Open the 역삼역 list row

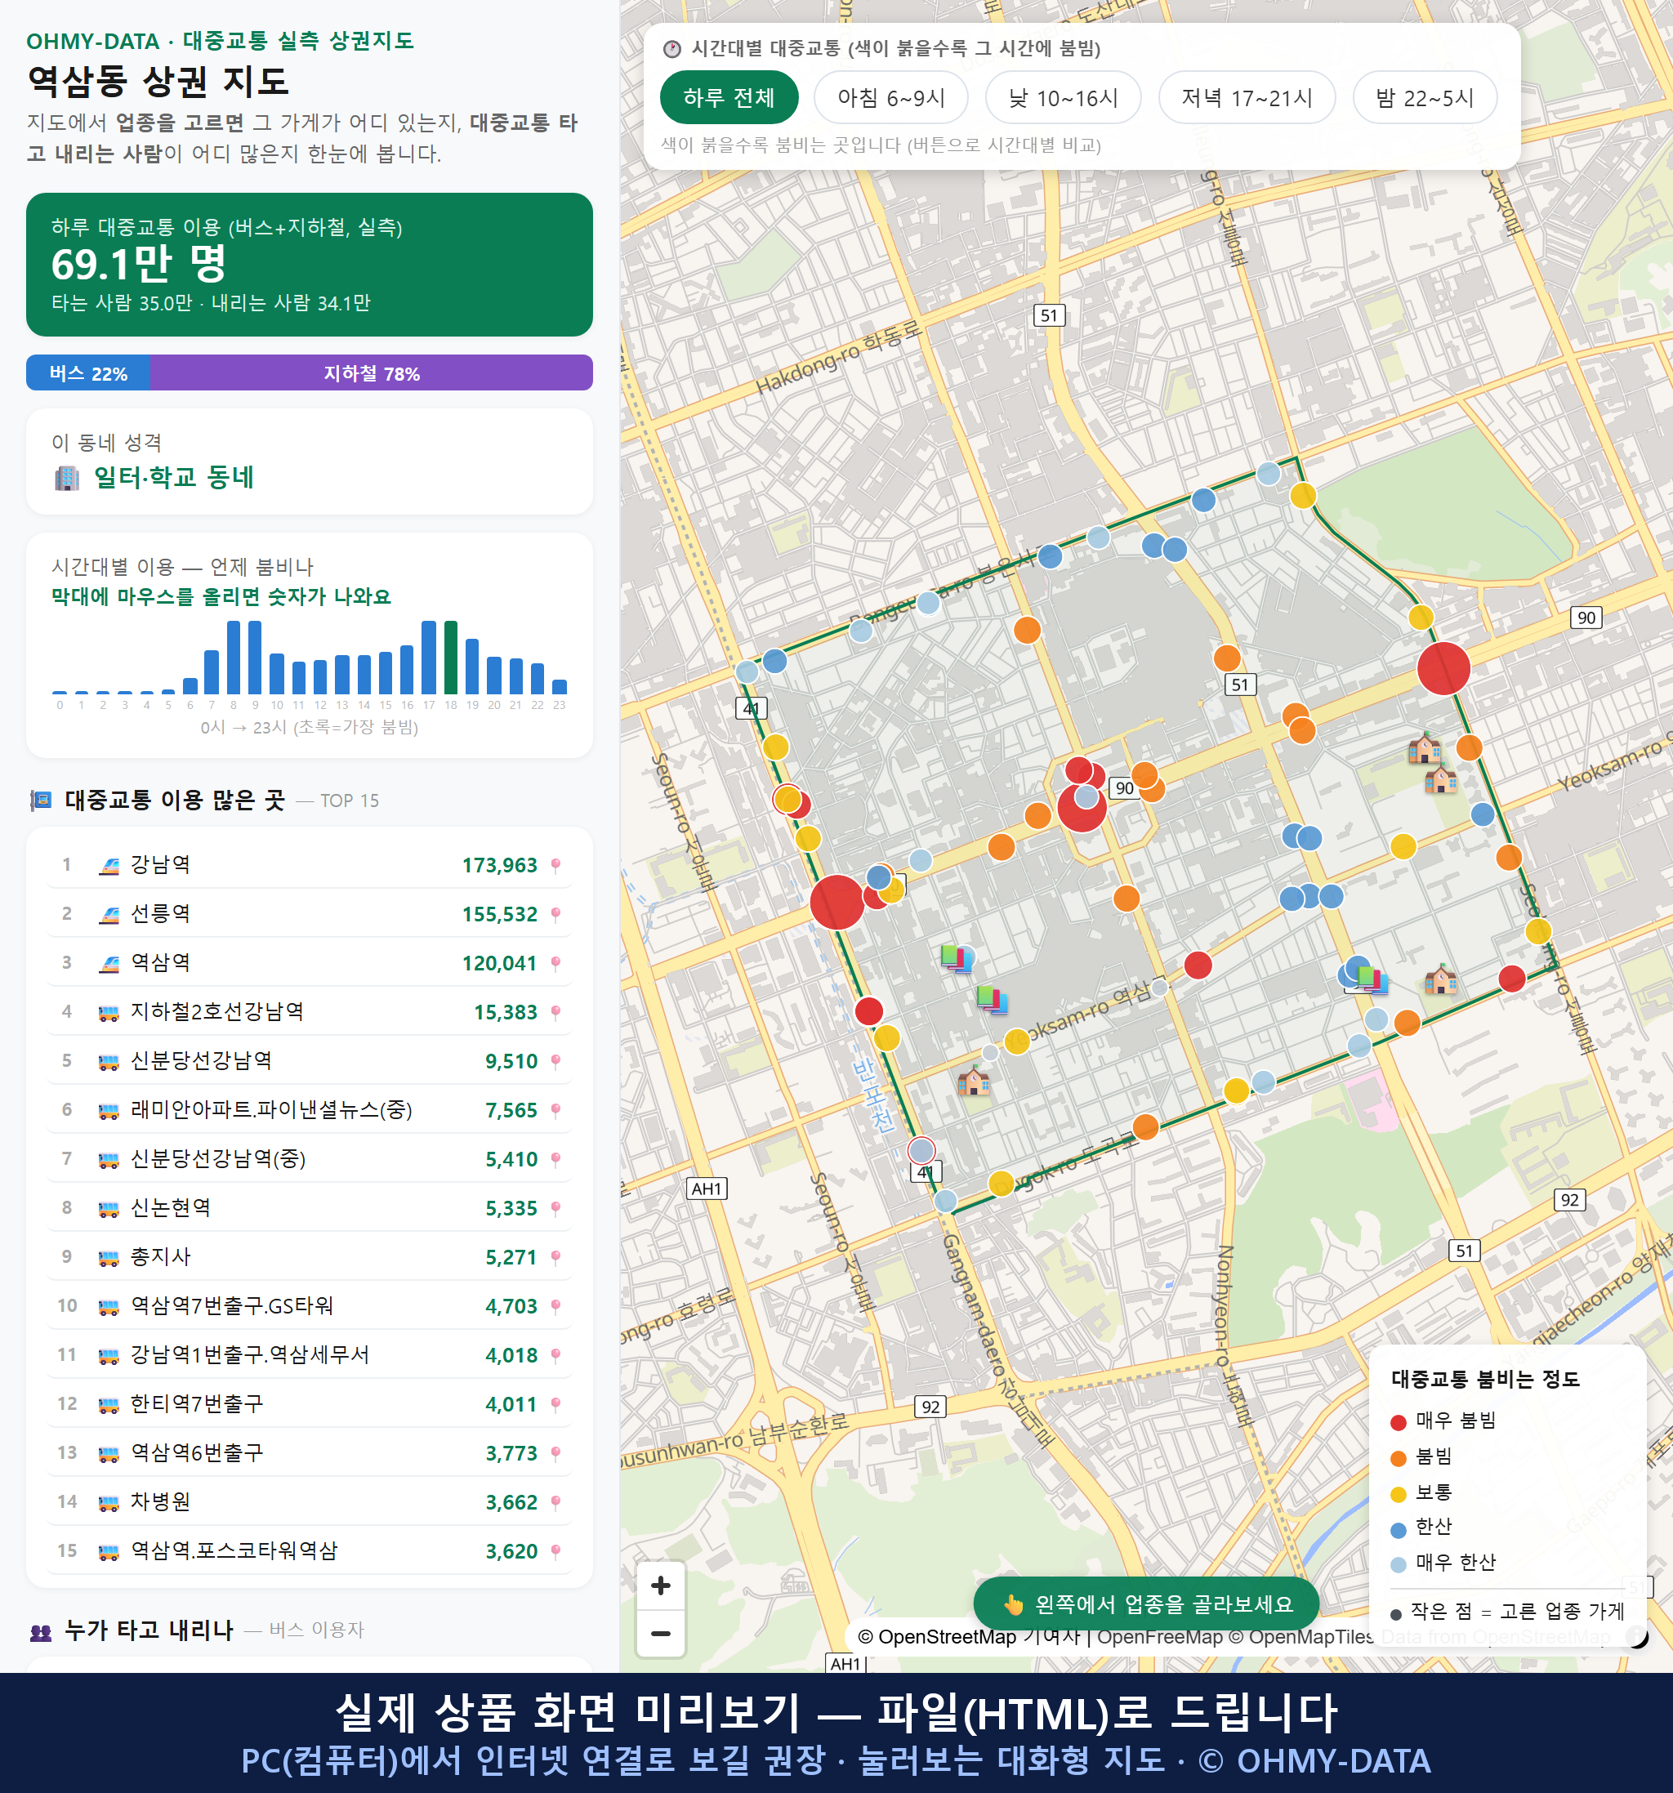(310, 963)
